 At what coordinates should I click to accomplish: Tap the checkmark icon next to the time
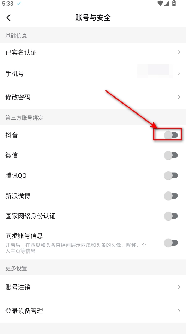[19, 4]
